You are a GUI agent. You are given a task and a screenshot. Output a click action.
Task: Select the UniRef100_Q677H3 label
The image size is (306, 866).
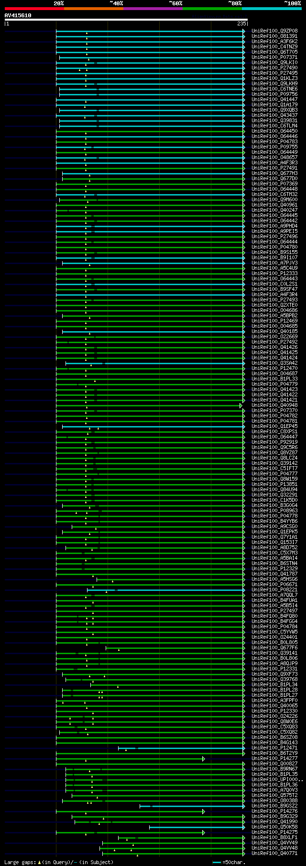pos(274,173)
